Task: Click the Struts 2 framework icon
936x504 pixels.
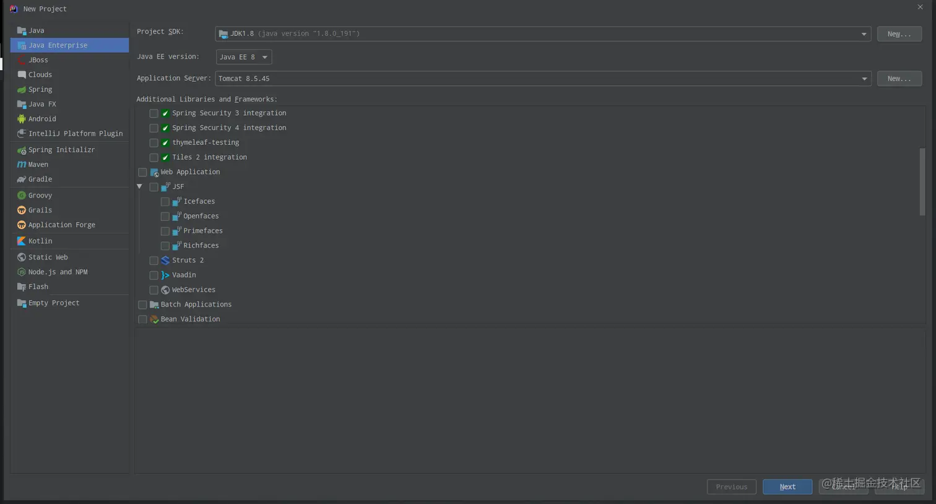Action: click(x=165, y=261)
